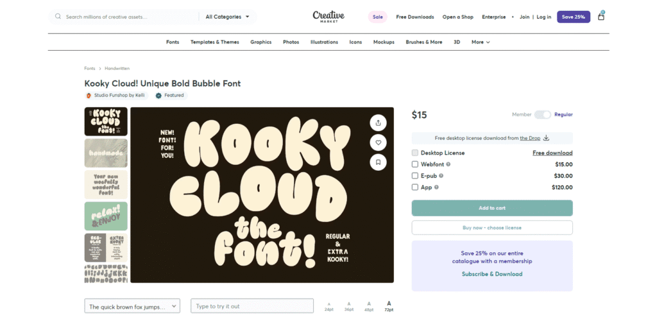Open the All Categories dropdown
The image size is (657, 328).
[228, 17]
